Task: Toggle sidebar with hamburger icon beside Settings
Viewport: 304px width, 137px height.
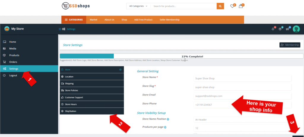Action: pyautogui.click(x=60, y=29)
